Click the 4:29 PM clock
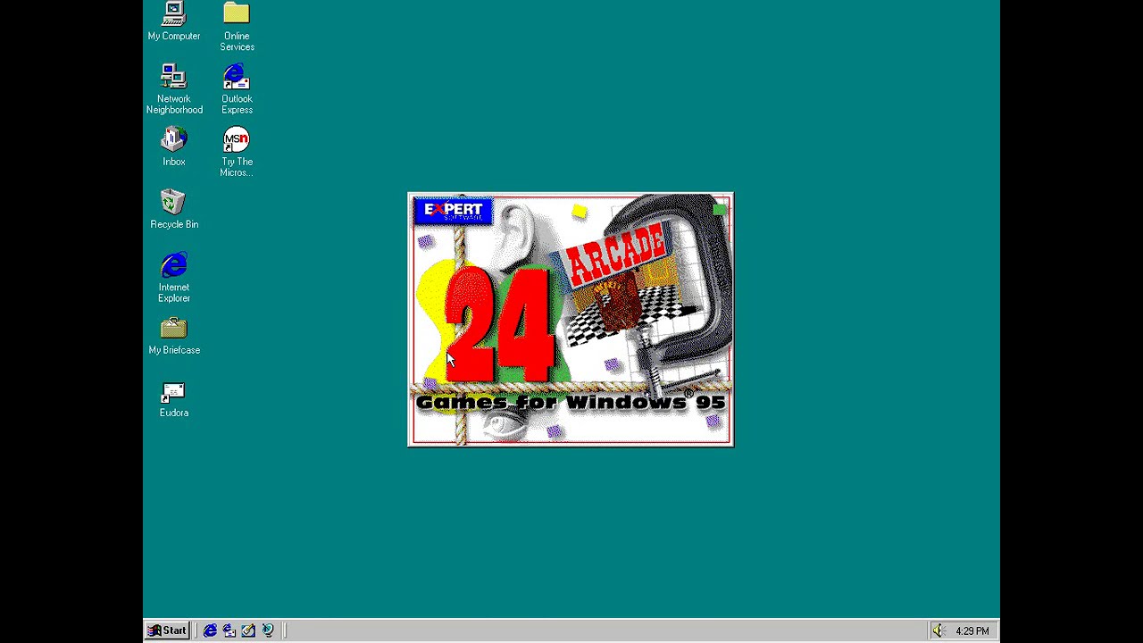The image size is (1143, 643). 972,631
